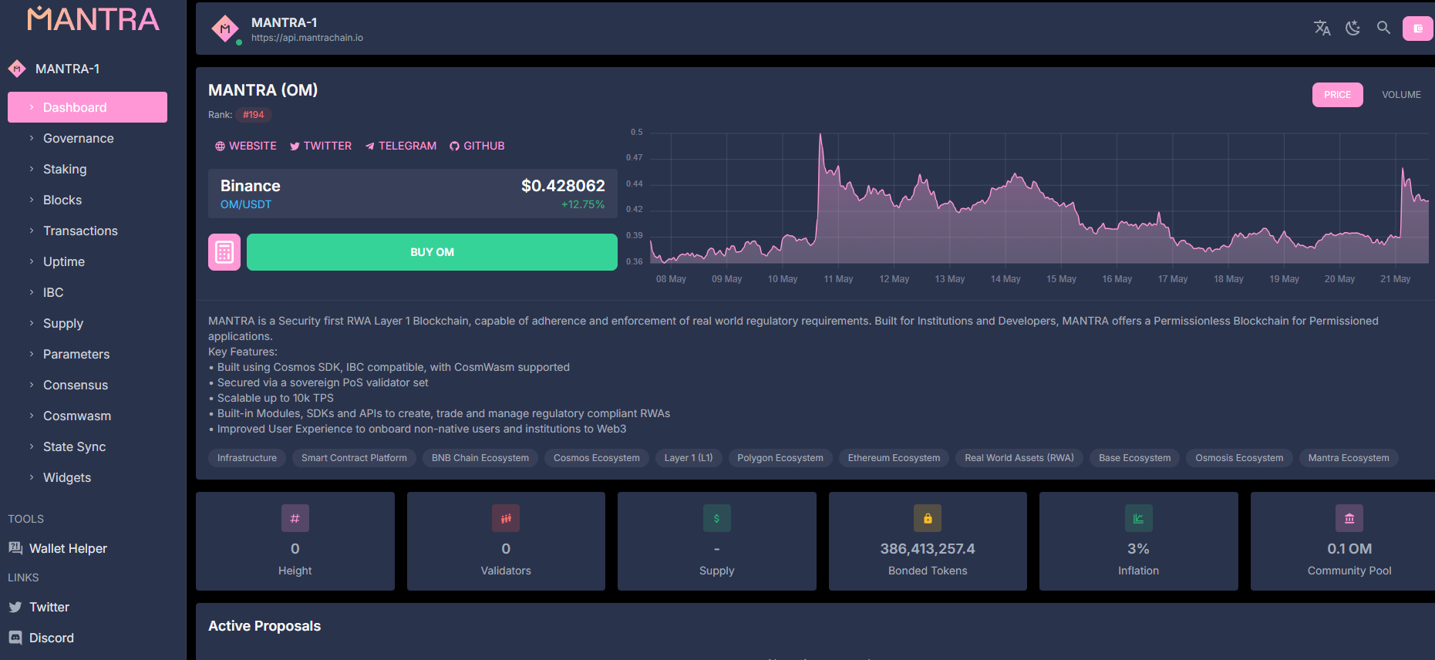This screenshot has height=660, width=1435.
Task: Click the BNB Chain Ecosystem tag
Action: coord(480,458)
